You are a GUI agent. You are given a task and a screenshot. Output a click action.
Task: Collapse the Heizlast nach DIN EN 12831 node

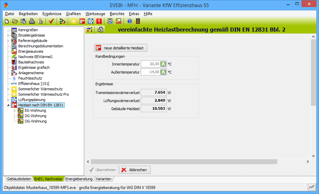[x=8, y=105]
